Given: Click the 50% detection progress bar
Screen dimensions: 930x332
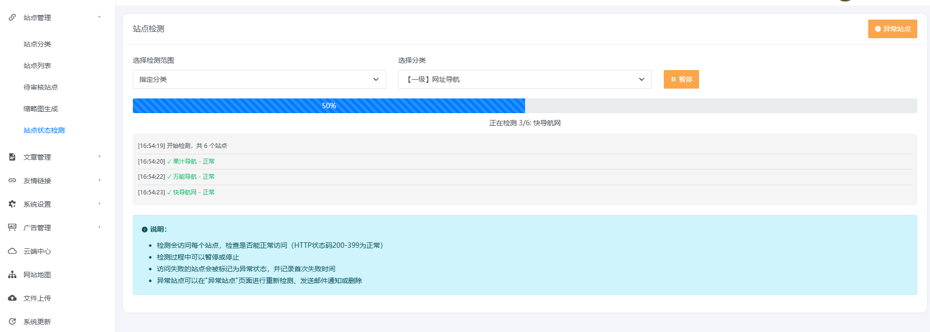Looking at the screenshot, I should pos(525,106).
